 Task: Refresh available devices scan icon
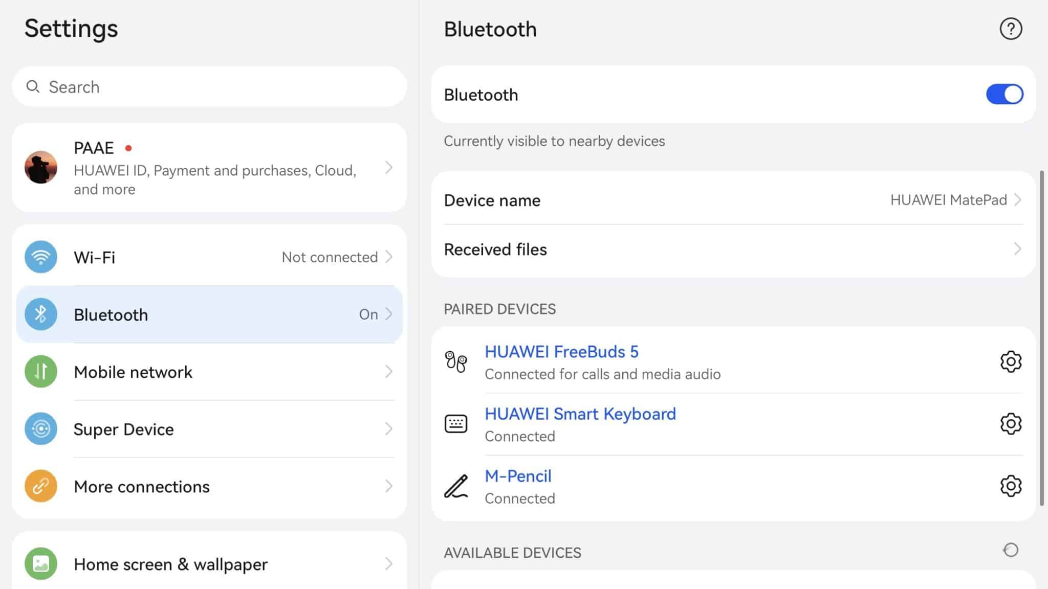coord(1011,550)
